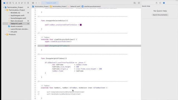
Task: Collapse the Technicalisto_Project root disclosure arrow
Action: tap(3, 7)
